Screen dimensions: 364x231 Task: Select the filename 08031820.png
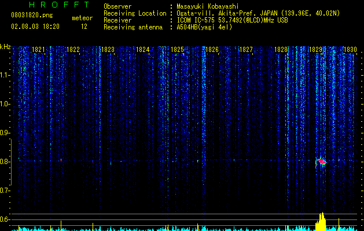coord(32,16)
